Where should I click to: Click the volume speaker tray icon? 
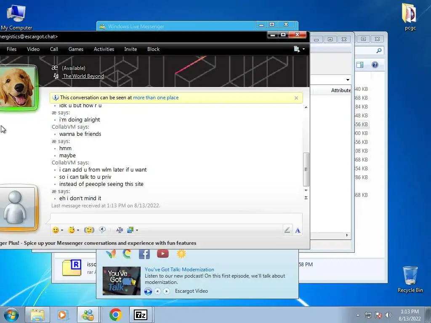click(x=388, y=315)
